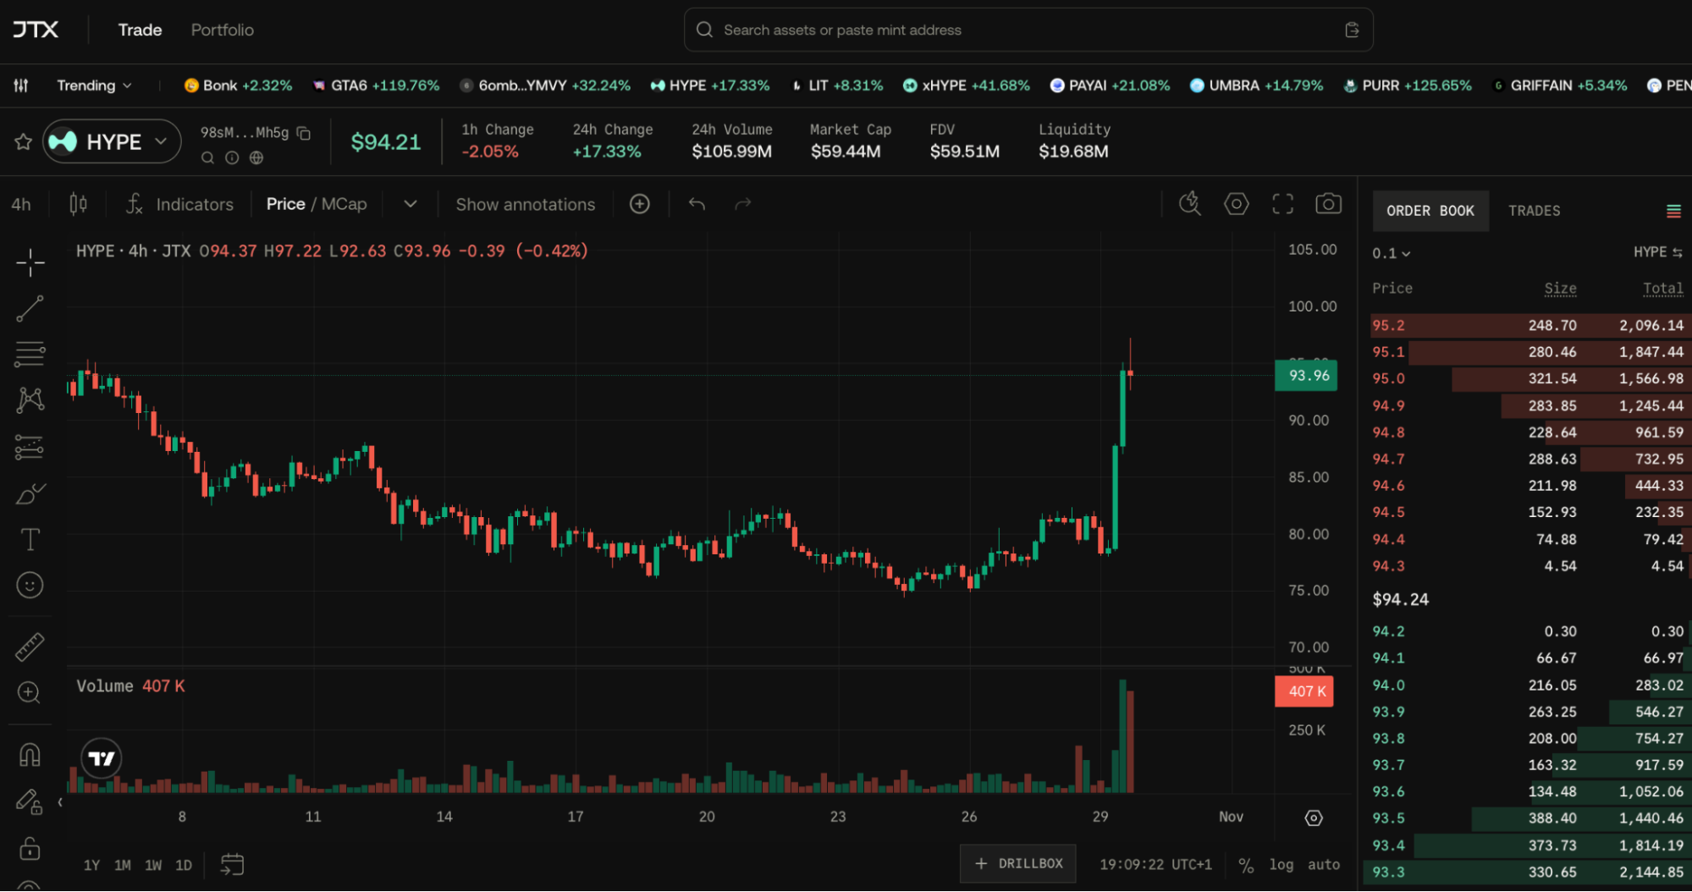Toggle lock all drawing tools
The width and height of the screenshot is (1692, 892).
[30, 848]
